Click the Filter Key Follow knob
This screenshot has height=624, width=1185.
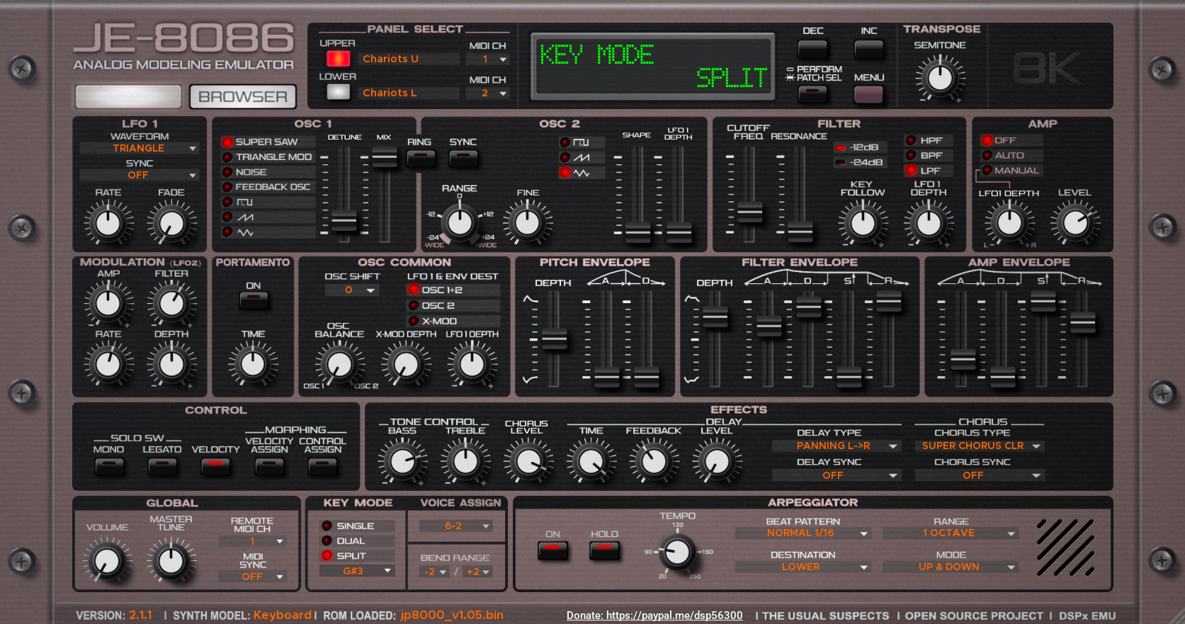(863, 223)
